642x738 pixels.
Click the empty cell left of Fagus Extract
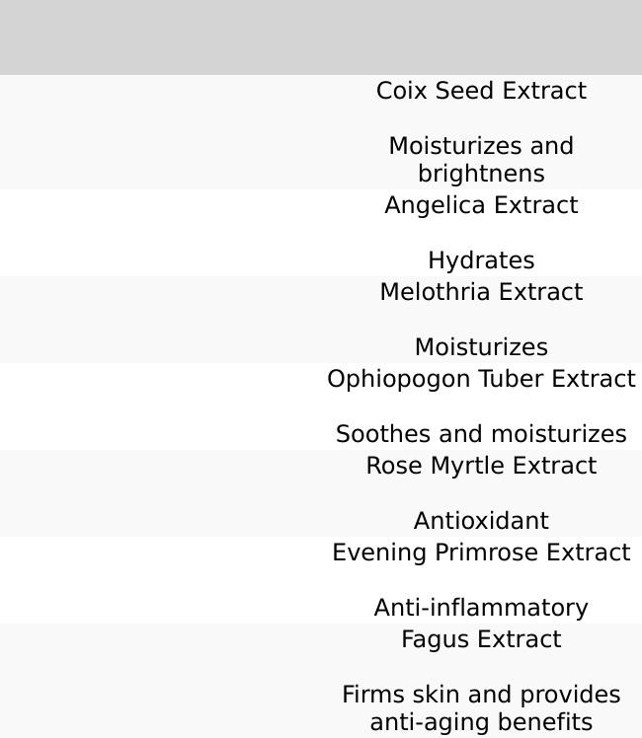(x=160, y=681)
